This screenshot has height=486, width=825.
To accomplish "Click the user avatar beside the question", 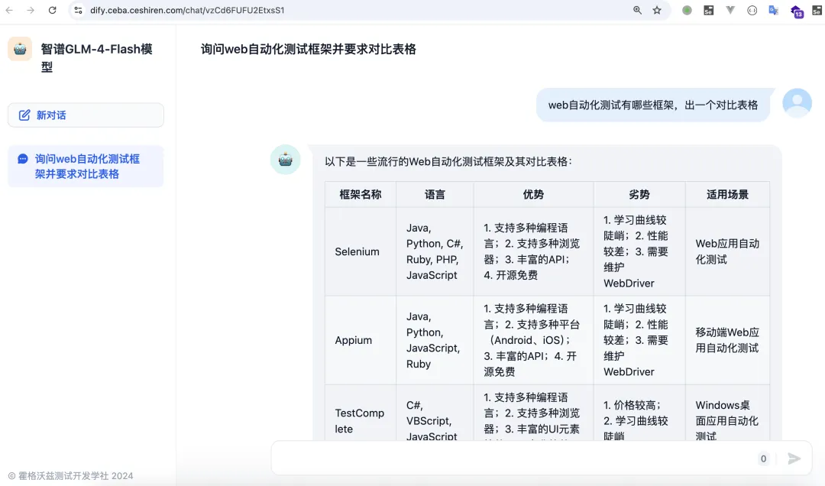I will [797, 102].
